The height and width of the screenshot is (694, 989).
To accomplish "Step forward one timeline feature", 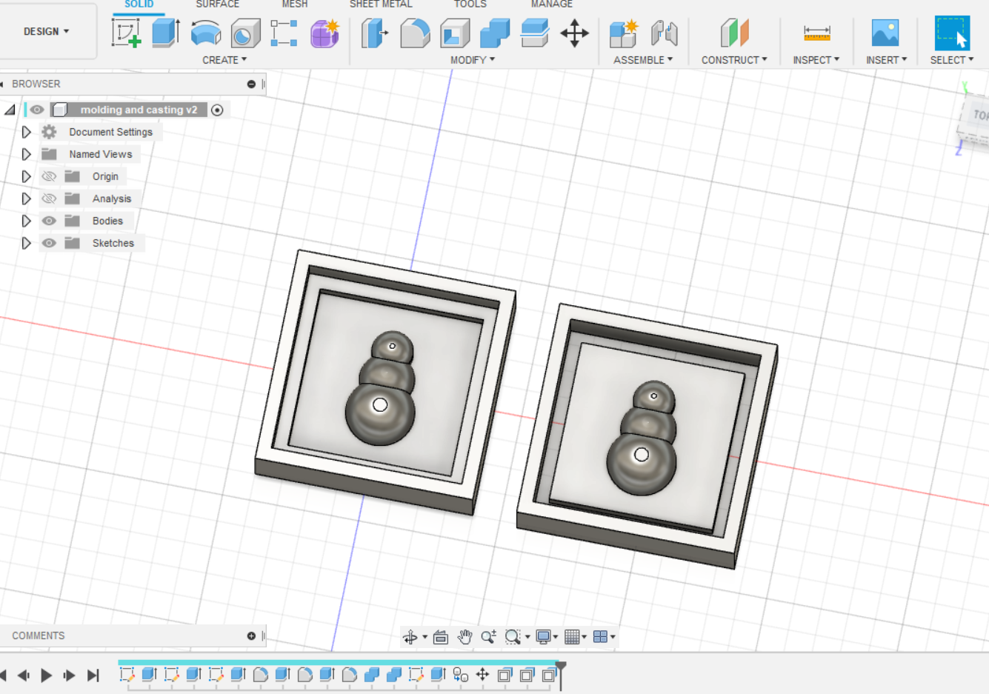I will click(x=69, y=675).
